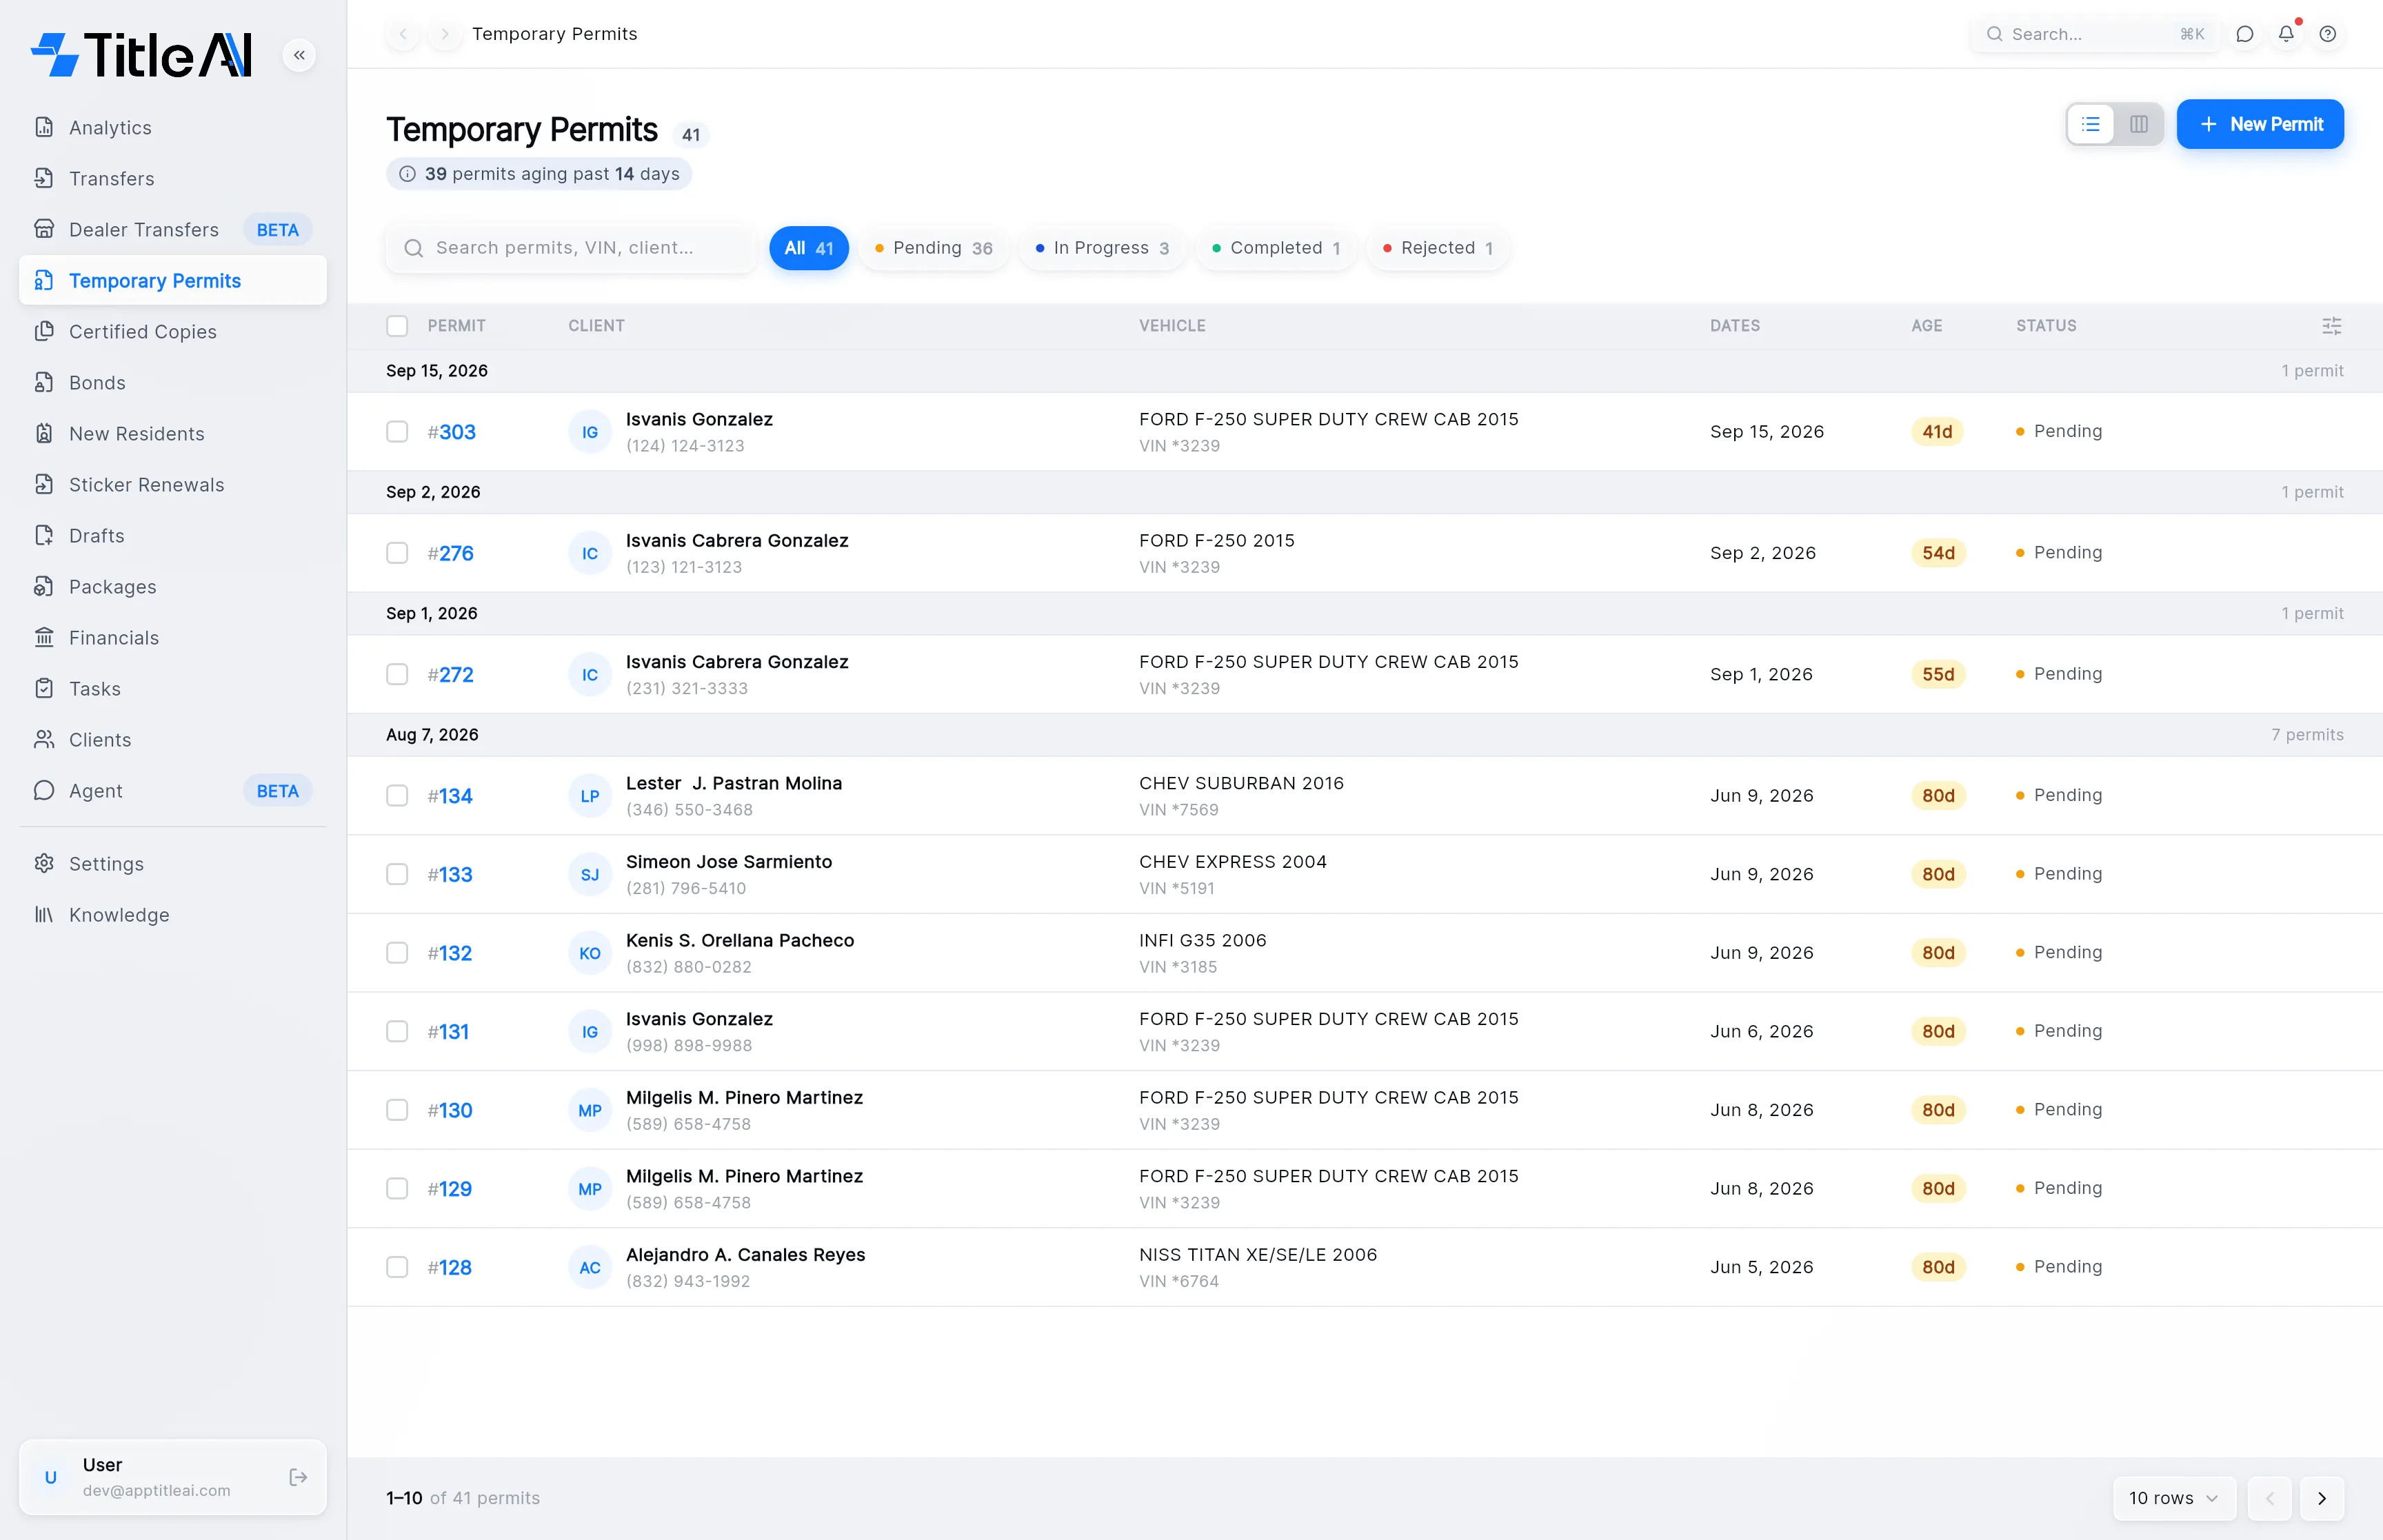Check the box for permit #134
The height and width of the screenshot is (1540, 2383).
[x=397, y=796]
